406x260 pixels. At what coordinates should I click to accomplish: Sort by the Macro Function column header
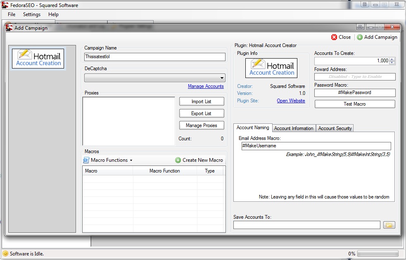click(x=165, y=171)
